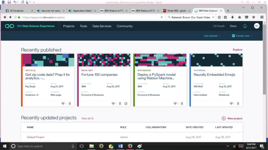Open the Pocket icon in toolbar

247,17
